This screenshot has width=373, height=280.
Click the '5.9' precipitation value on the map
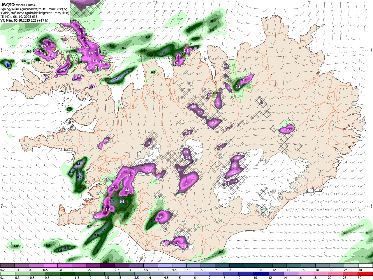(72, 172)
